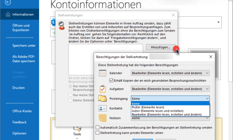Click the Kontakte contact card icon
The width and height of the screenshot is (233, 140).
click(103, 108)
